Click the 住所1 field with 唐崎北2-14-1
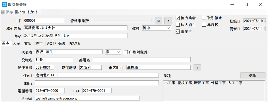The image size is (268, 102). pyautogui.click(x=97, y=75)
